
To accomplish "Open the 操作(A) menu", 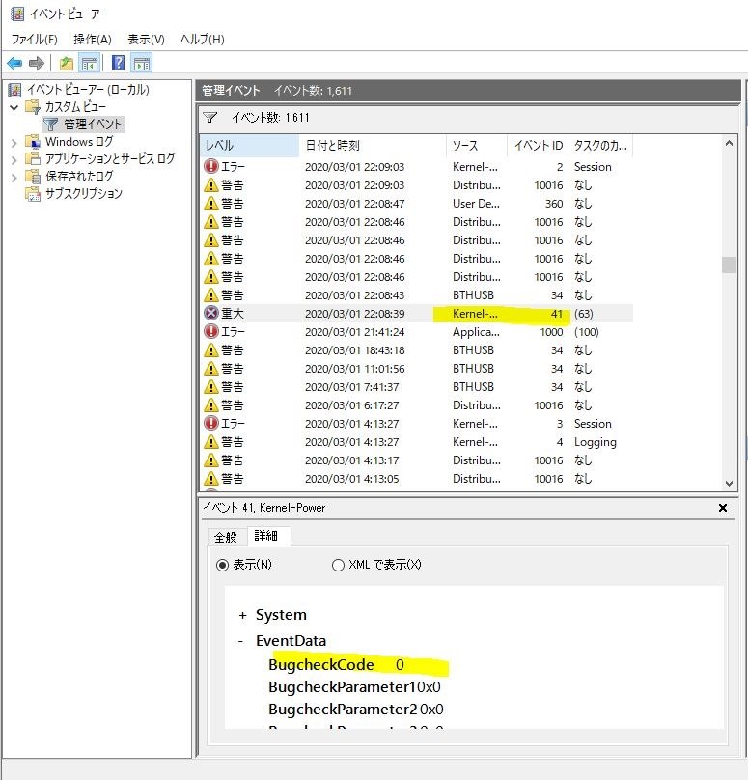I will tap(93, 39).
